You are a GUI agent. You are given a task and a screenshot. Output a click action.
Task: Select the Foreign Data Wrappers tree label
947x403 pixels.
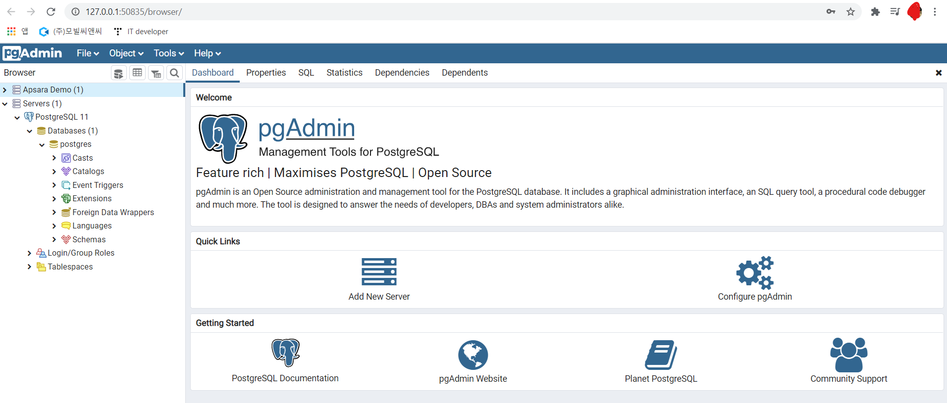[113, 212]
